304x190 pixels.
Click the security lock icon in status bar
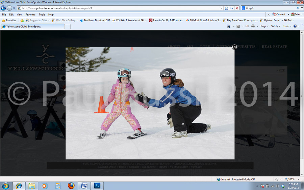coord(277,179)
